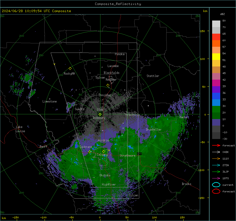This screenshot has width=236, height=221.
Task: Click the white plus marker east of ThreeHills
Action: [x=148, y=106]
